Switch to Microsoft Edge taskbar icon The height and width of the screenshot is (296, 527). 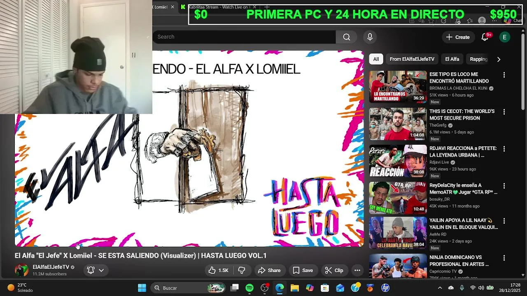[x=280, y=288]
